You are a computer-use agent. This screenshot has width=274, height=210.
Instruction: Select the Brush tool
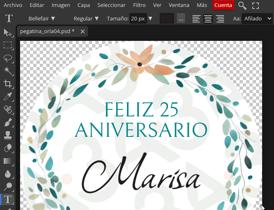click(8, 122)
